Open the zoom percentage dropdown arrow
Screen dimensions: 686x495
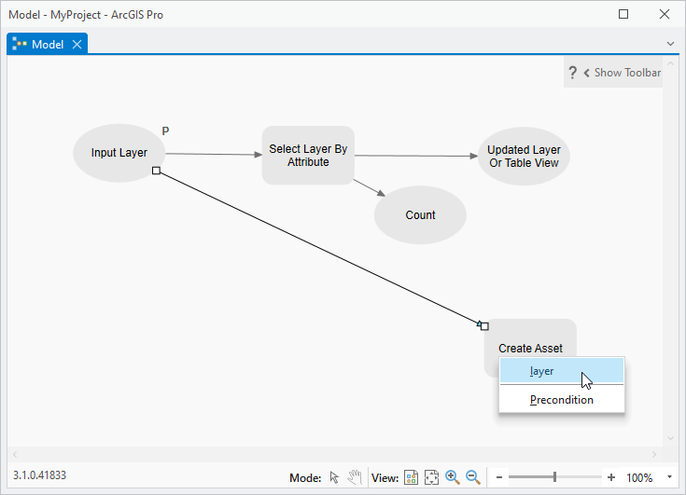pyautogui.click(x=669, y=477)
